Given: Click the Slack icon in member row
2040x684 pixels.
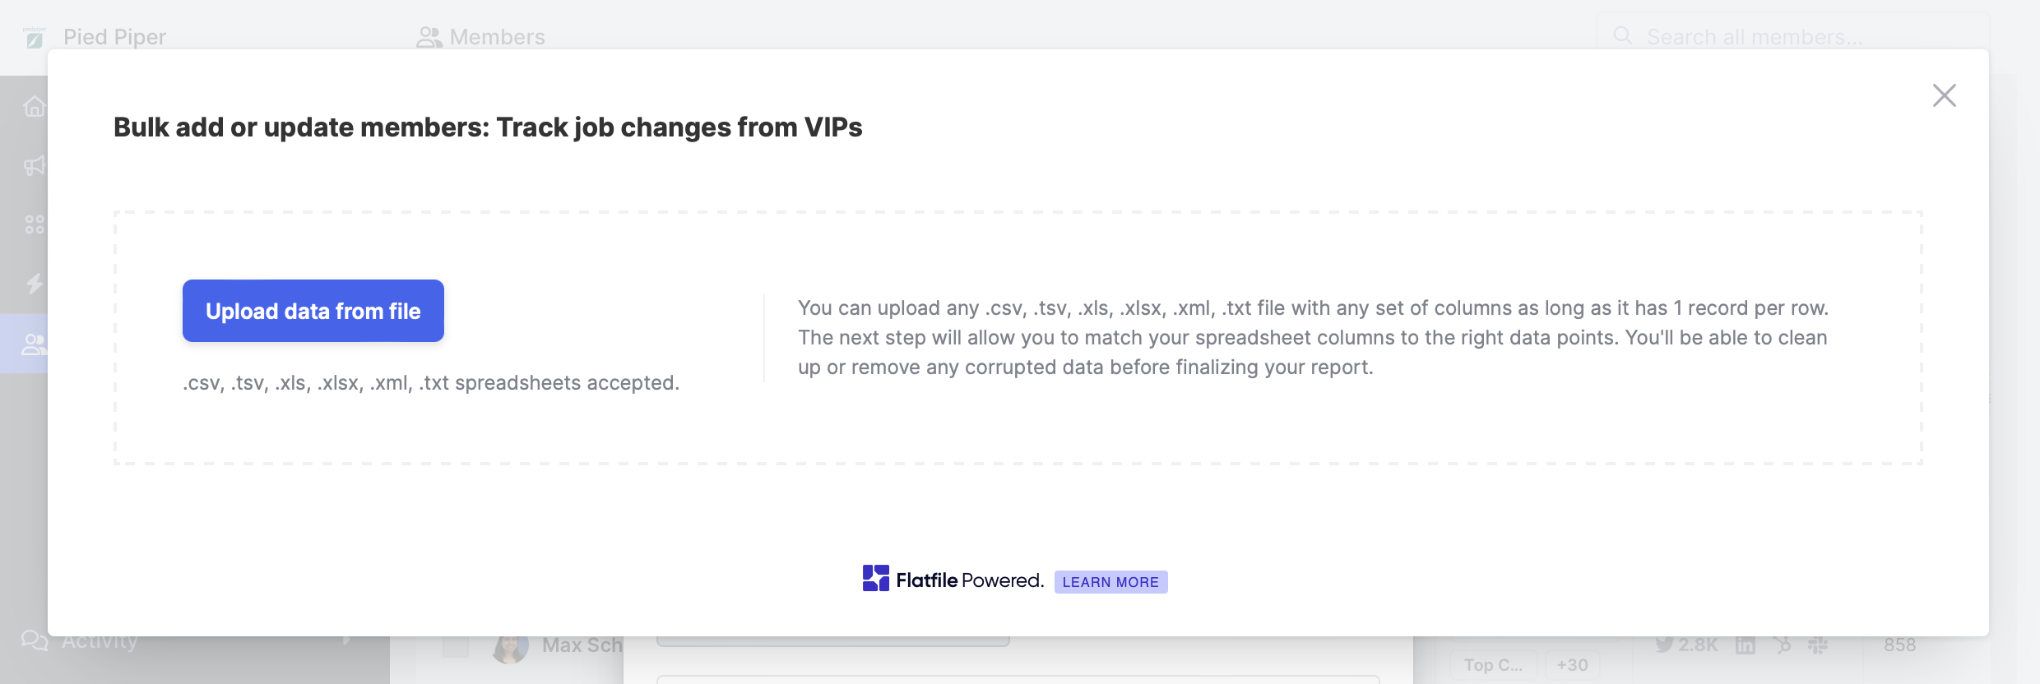Looking at the screenshot, I should tap(1818, 645).
